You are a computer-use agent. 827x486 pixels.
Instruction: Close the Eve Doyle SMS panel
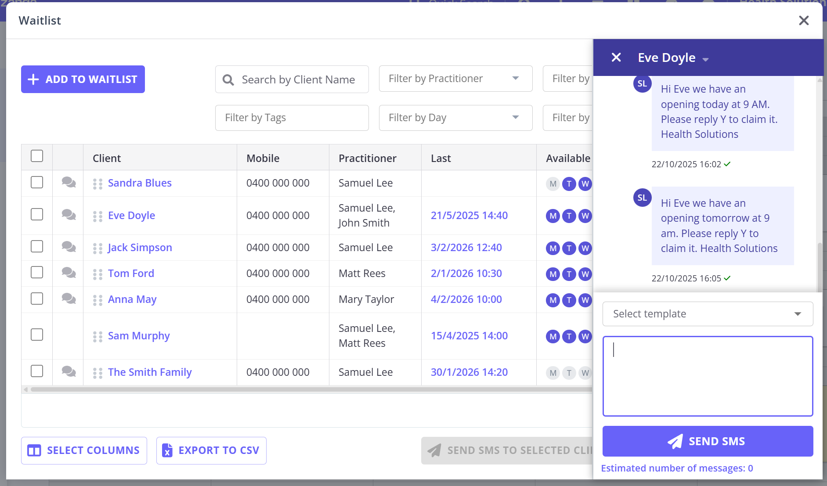(x=616, y=58)
